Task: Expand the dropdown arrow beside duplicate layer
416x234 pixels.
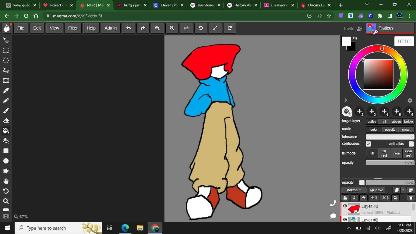Action: coord(403,190)
